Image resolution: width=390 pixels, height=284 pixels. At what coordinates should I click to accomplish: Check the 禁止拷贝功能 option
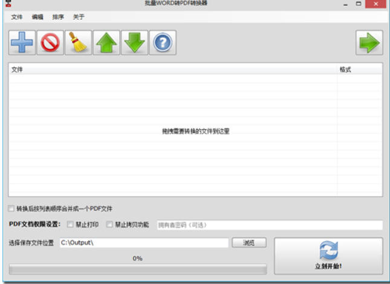pos(109,224)
